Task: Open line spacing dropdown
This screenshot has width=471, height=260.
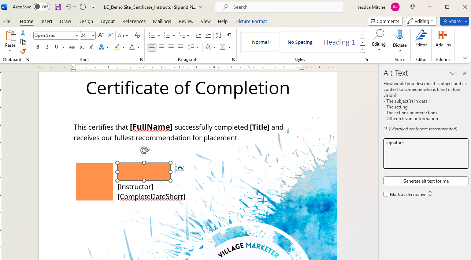Action: click(193, 47)
